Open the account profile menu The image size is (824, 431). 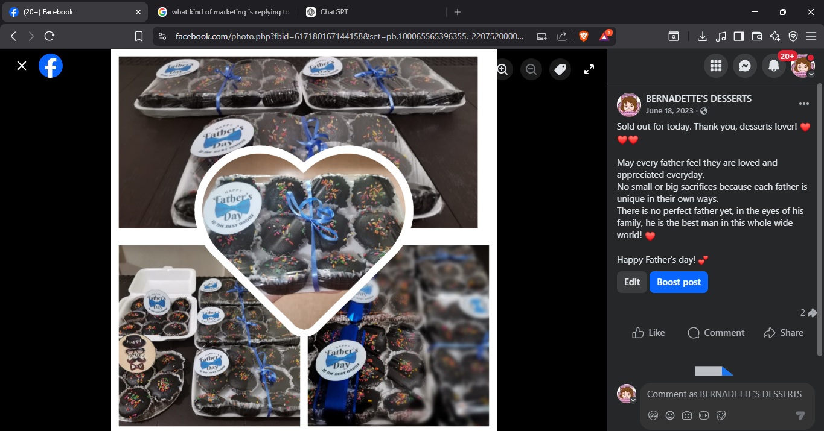tap(803, 66)
